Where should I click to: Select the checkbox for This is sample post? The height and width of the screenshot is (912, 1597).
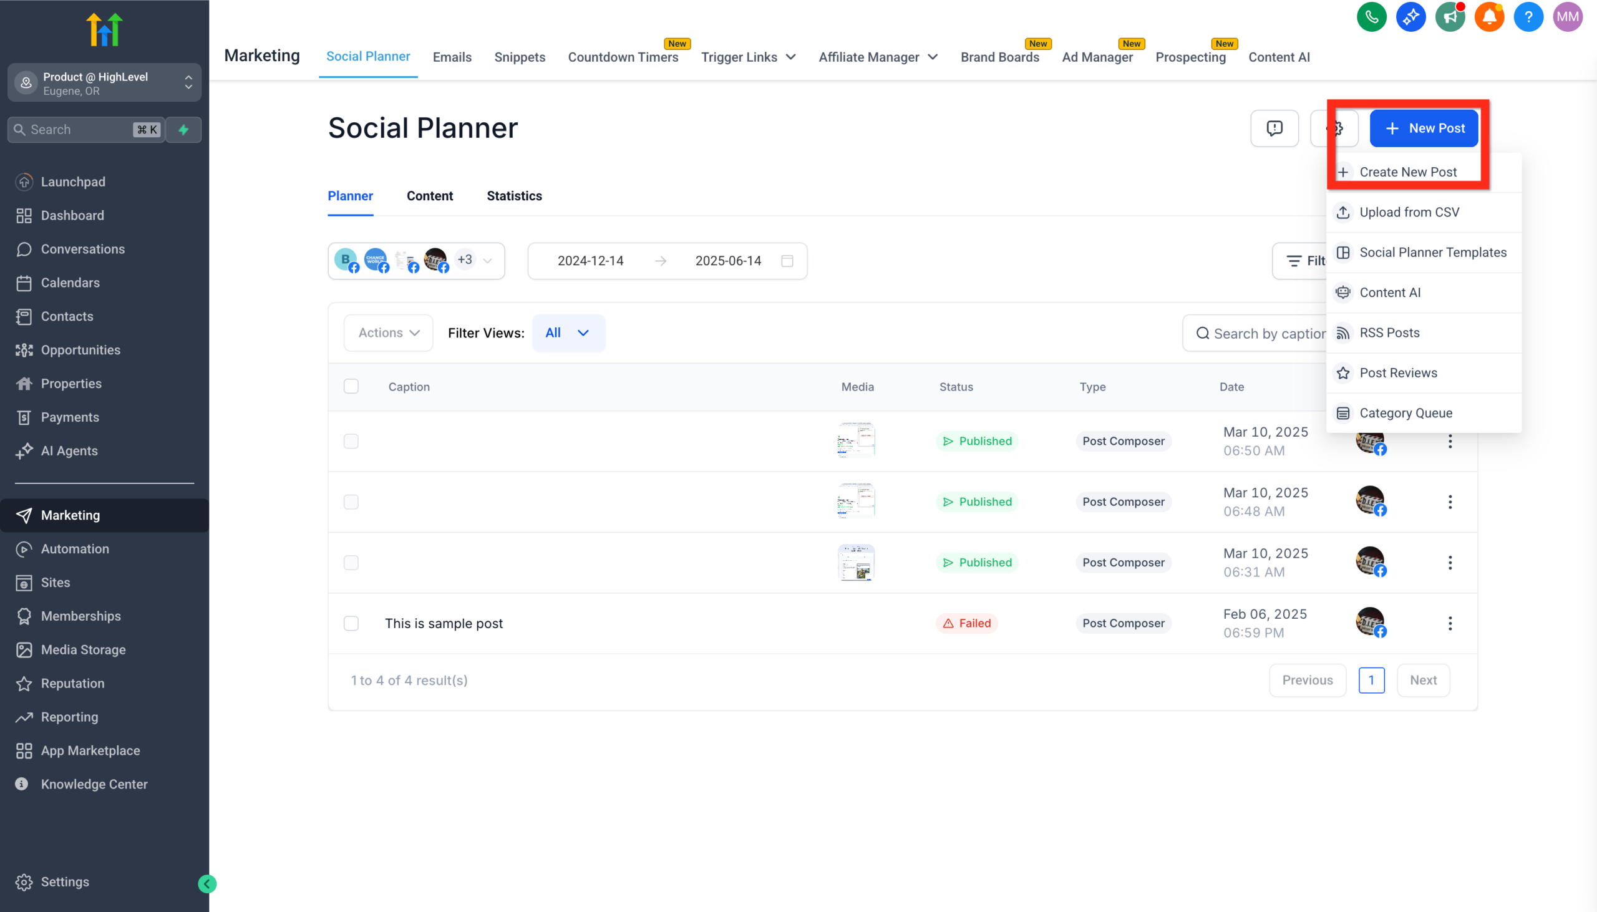coord(351,623)
